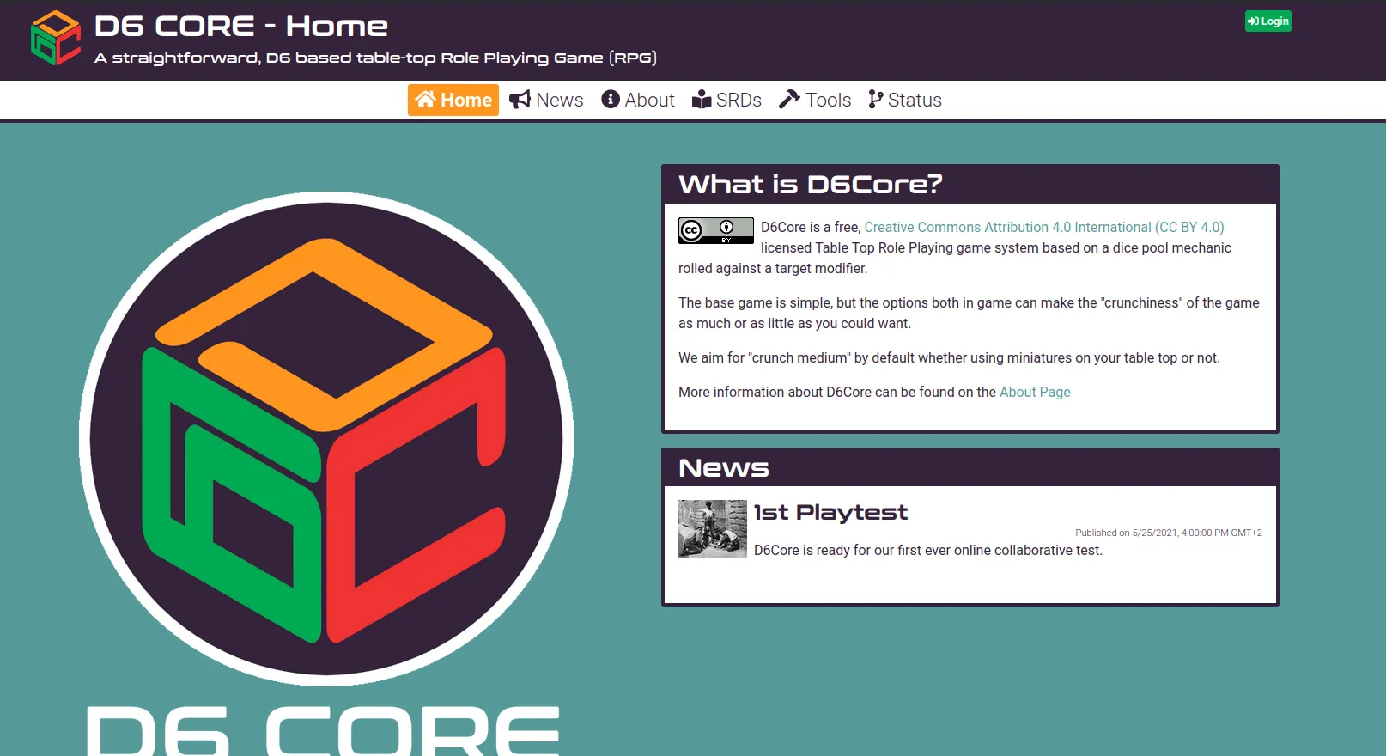Viewport: 1386px width, 756px height.
Task: Click the large circular D6 Core logo
Action: coord(326,438)
